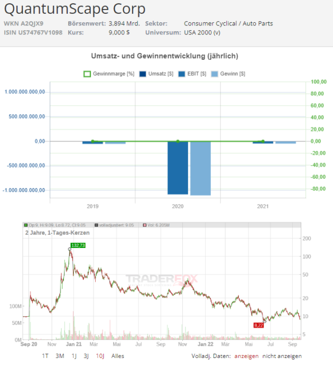The width and height of the screenshot is (333, 367).
Task: Click the 2020 profit margin data point
Action: pos(178,141)
